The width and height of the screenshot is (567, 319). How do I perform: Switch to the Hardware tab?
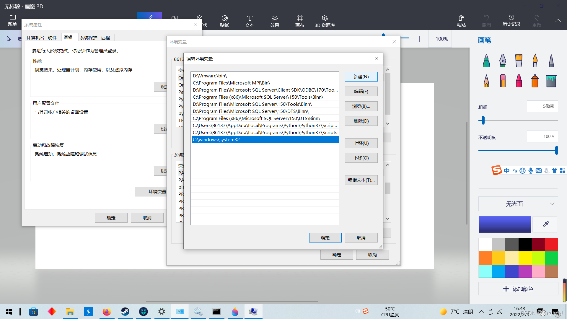point(52,38)
